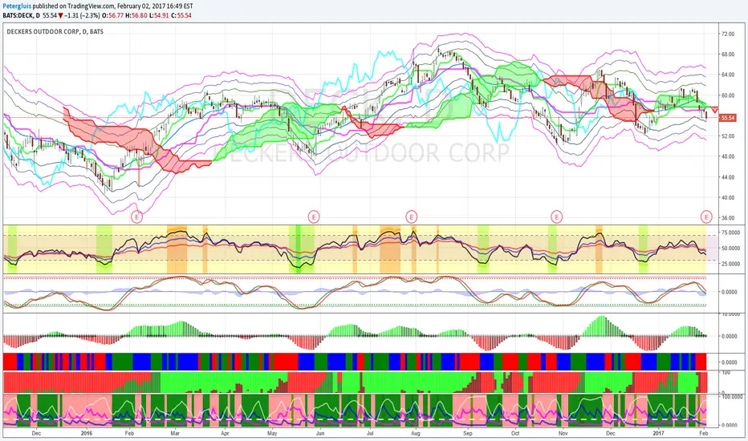
Task: Click the L:54.91 low value
Action: point(161,16)
